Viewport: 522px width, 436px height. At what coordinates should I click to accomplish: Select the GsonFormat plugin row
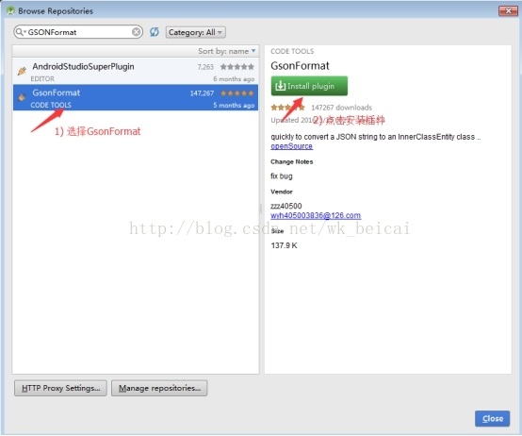point(136,97)
